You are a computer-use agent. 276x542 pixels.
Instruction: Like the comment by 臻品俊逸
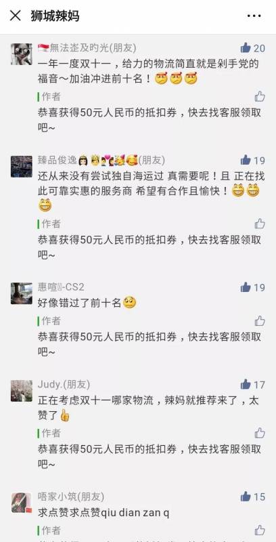(253, 161)
